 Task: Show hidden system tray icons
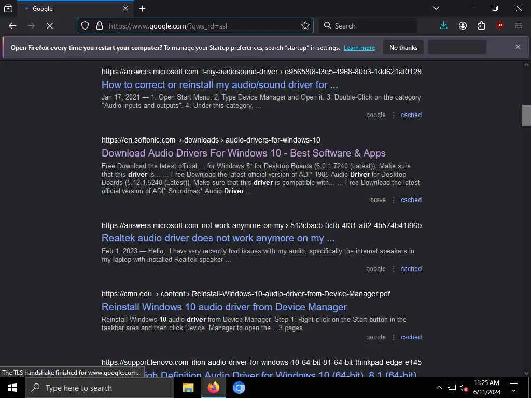click(x=439, y=388)
